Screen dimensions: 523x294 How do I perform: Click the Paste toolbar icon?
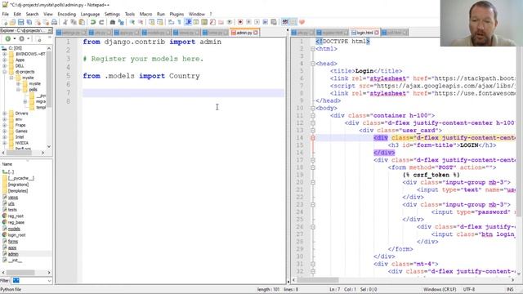82,22
